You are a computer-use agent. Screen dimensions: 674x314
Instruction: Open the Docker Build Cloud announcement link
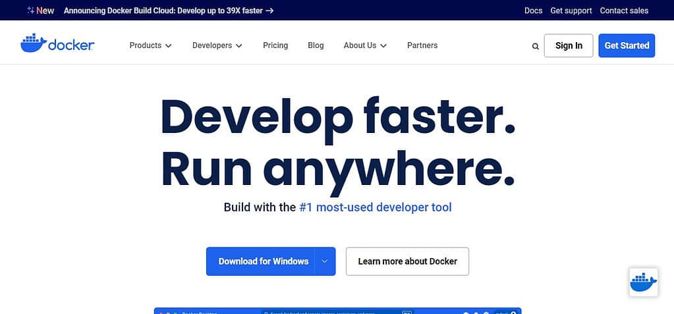click(x=169, y=11)
